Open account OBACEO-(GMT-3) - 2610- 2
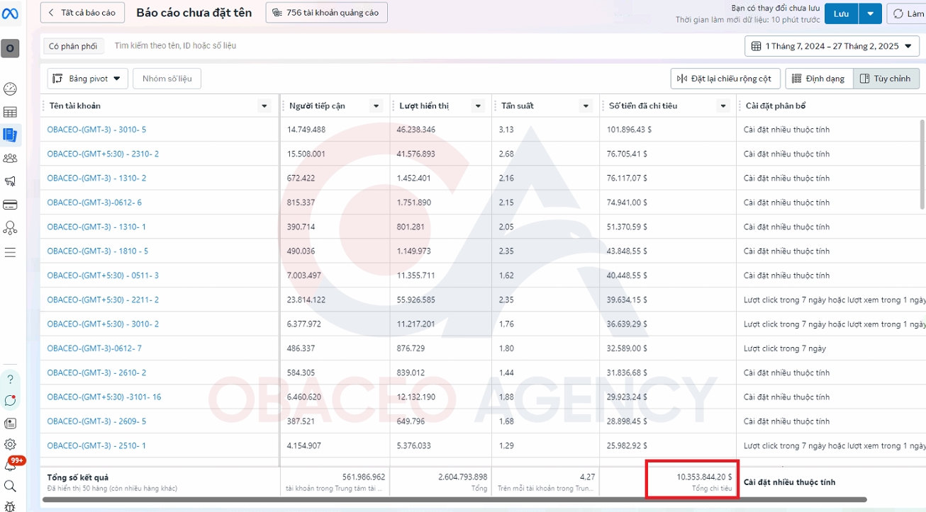The height and width of the screenshot is (512, 926). pos(96,372)
